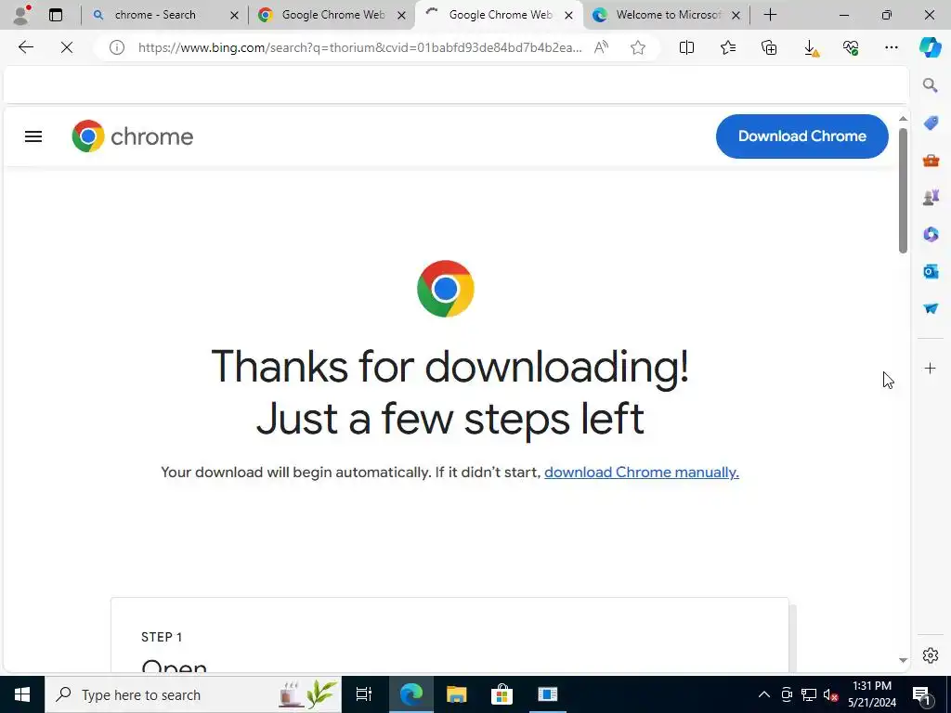Image resolution: width=951 pixels, height=713 pixels.
Task: Click the network tray icon
Action: [809, 694]
